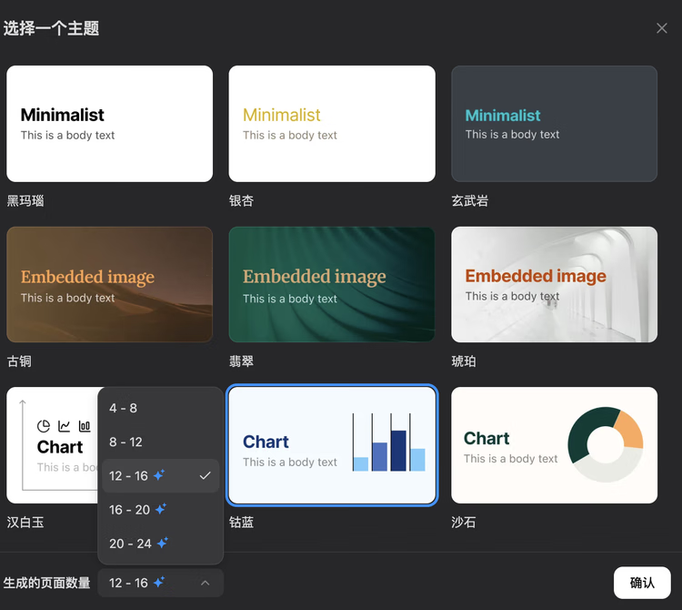The width and height of the screenshot is (682, 610).
Task: Click the checkmark beside 12 - 16 option
Action: pos(205,476)
